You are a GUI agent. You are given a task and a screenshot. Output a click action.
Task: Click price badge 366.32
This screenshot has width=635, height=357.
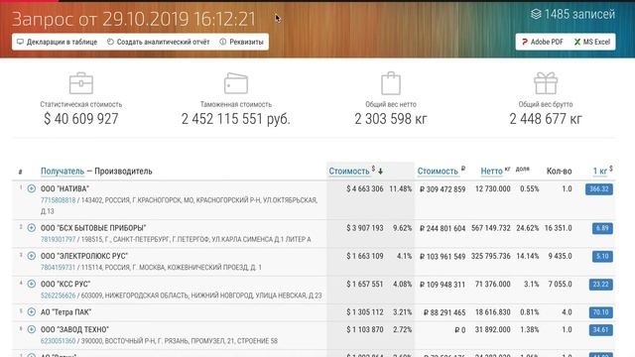(x=599, y=189)
